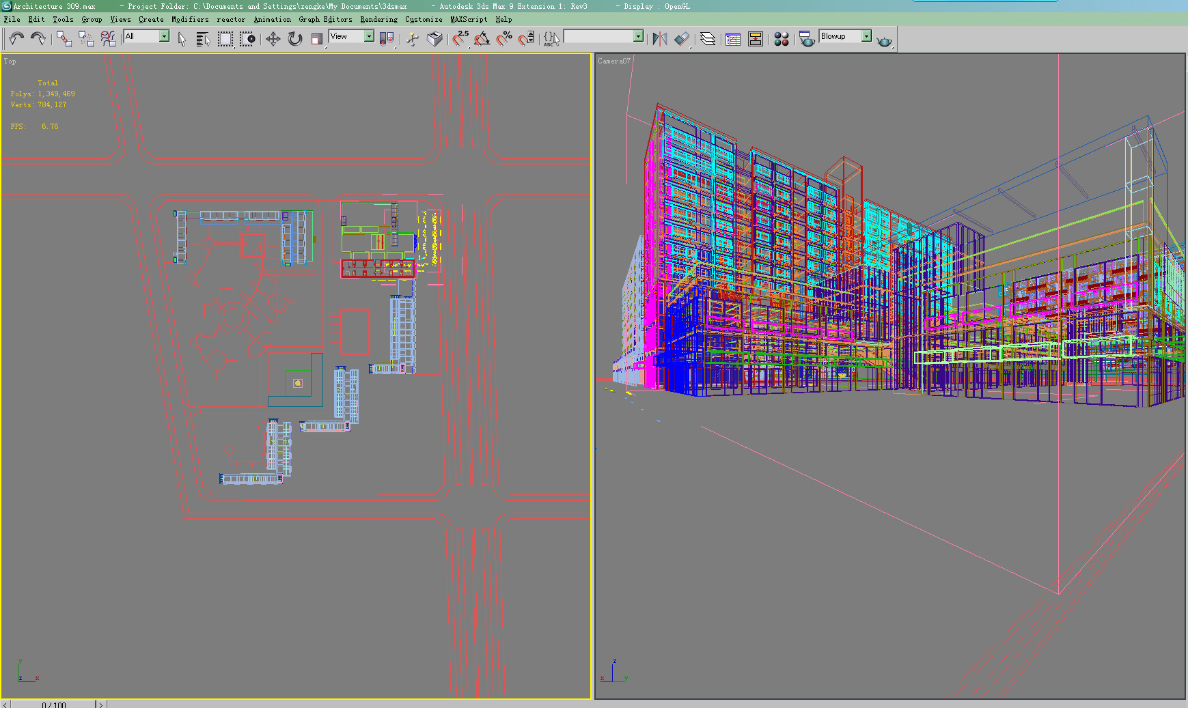Open the Customize menu
Viewport: 1188px width, 708px height.
[x=424, y=20]
